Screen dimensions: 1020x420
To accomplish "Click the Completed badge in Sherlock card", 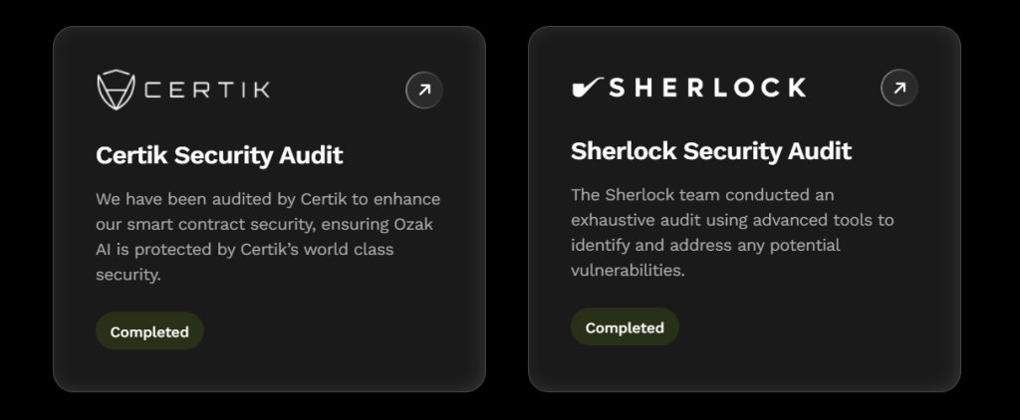I will coord(625,327).
